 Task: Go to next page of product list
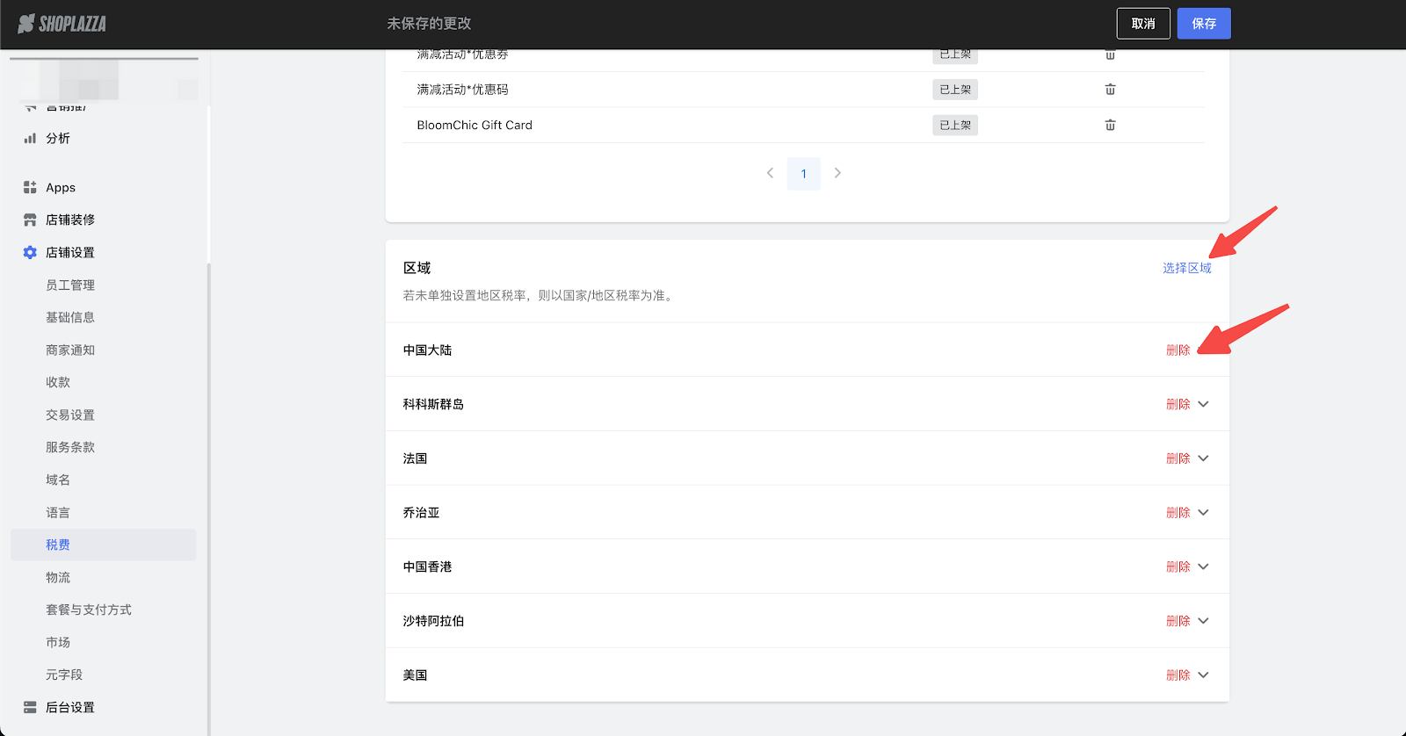click(x=837, y=174)
